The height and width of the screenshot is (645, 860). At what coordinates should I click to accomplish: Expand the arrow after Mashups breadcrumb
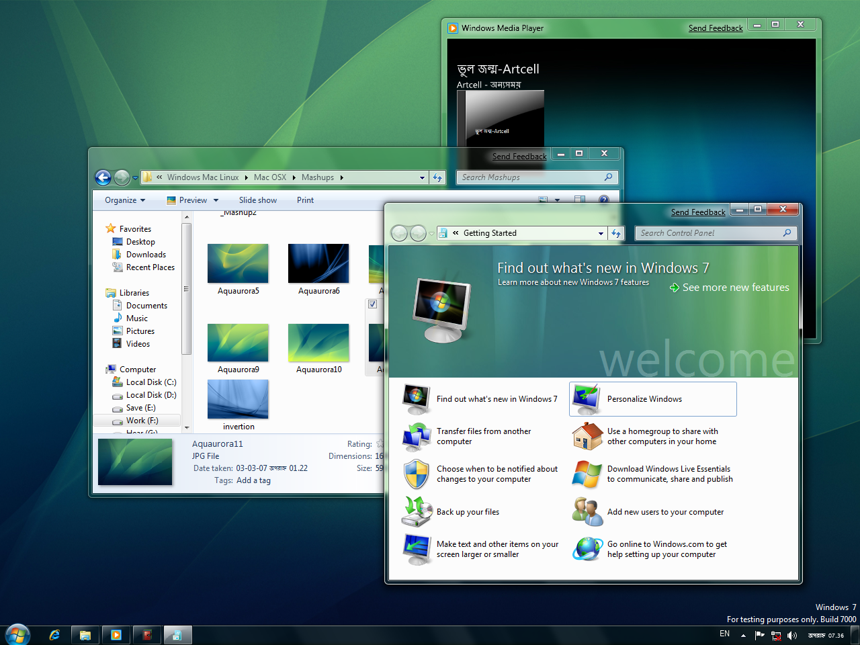click(x=341, y=177)
